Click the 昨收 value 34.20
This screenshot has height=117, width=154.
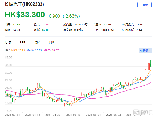pos(16,30)
